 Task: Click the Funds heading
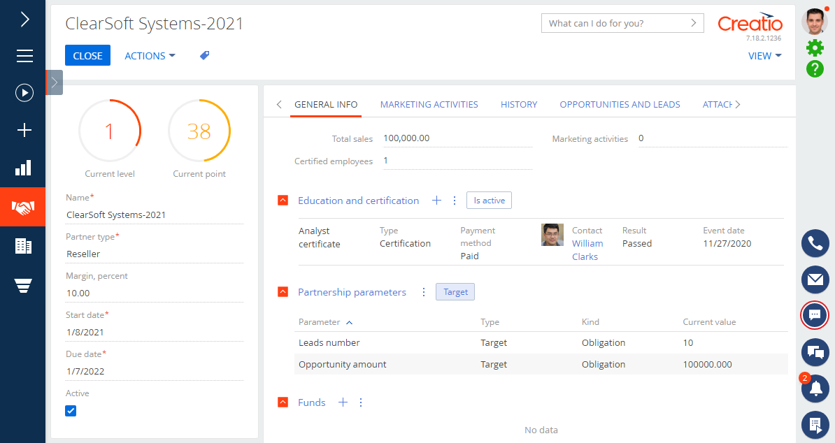coord(311,402)
